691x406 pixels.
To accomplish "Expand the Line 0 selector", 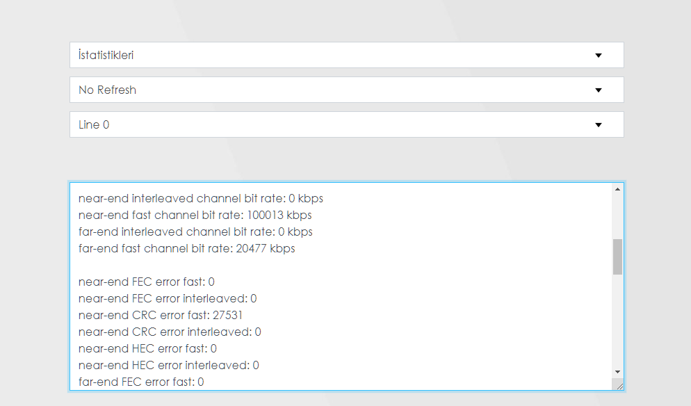I will 347,124.
